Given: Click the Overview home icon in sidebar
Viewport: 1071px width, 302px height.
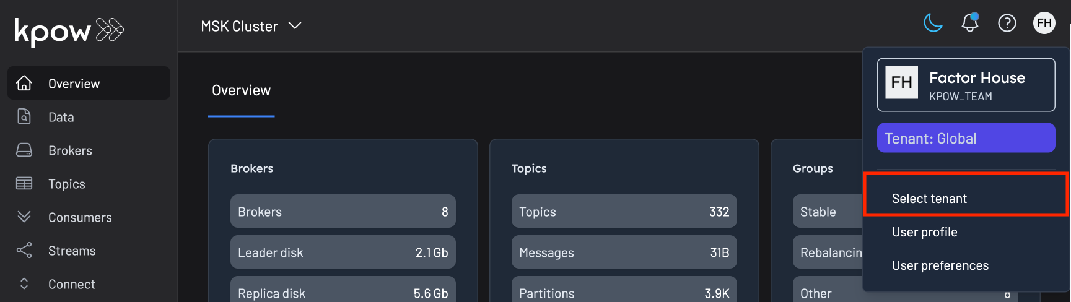Looking at the screenshot, I should (x=24, y=83).
